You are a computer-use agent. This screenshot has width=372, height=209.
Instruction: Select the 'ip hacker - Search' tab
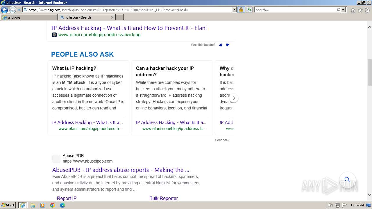pyautogui.click(x=84, y=17)
